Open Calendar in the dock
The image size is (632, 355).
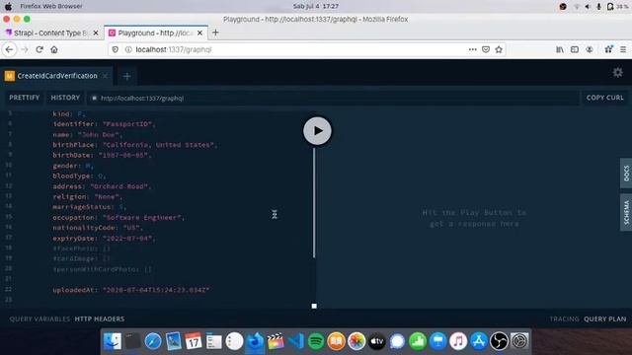pos(194,341)
